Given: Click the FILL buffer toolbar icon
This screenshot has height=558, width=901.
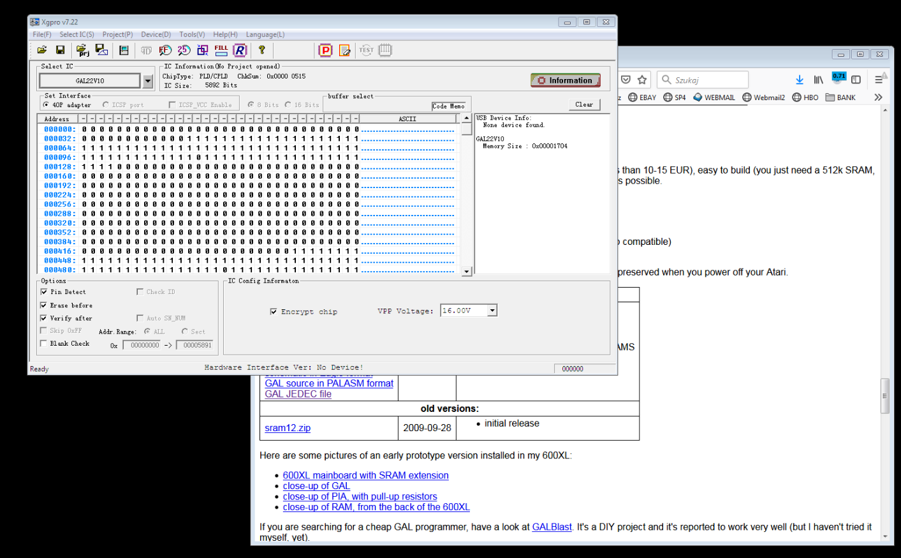Looking at the screenshot, I should point(221,50).
